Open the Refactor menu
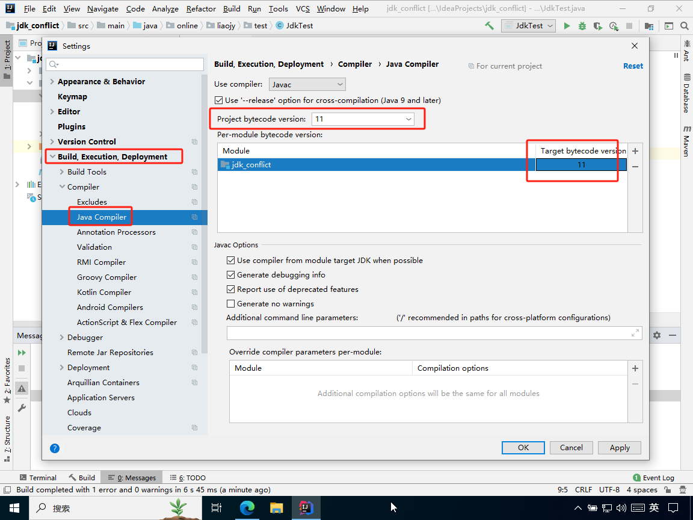The height and width of the screenshot is (520, 693). (x=201, y=9)
